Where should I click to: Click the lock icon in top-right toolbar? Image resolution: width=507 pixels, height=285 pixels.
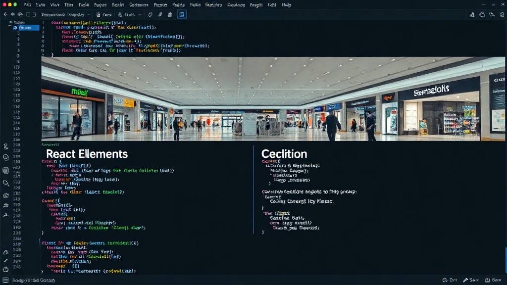[472, 14]
